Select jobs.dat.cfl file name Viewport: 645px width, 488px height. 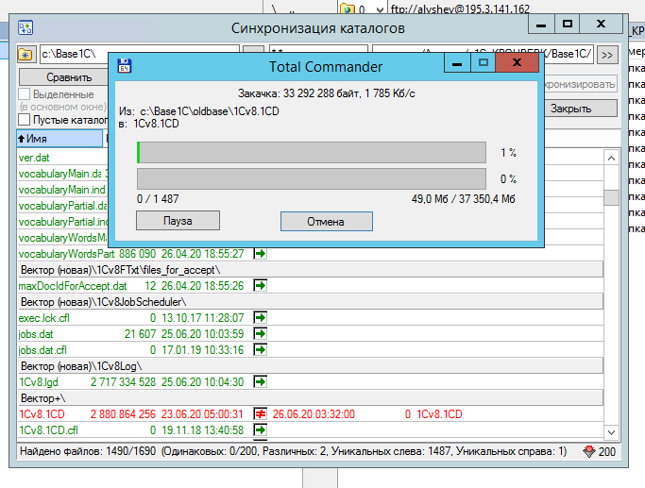(x=42, y=350)
